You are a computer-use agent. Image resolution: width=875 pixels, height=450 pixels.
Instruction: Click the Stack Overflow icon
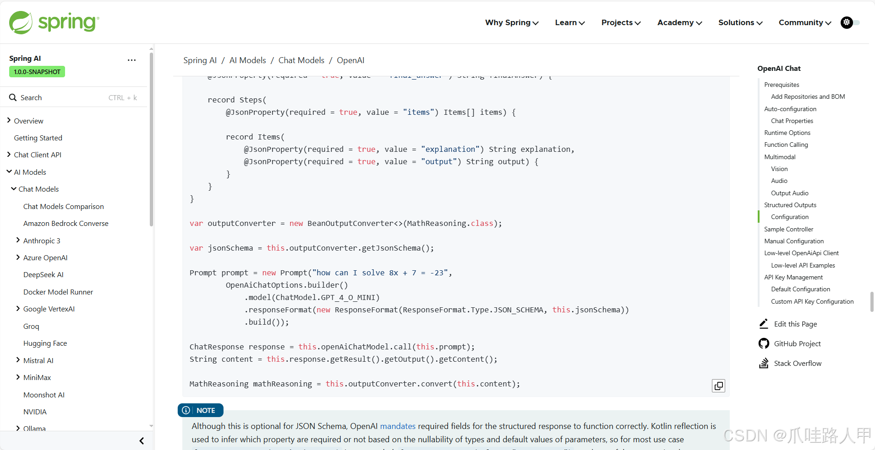pyautogui.click(x=764, y=363)
